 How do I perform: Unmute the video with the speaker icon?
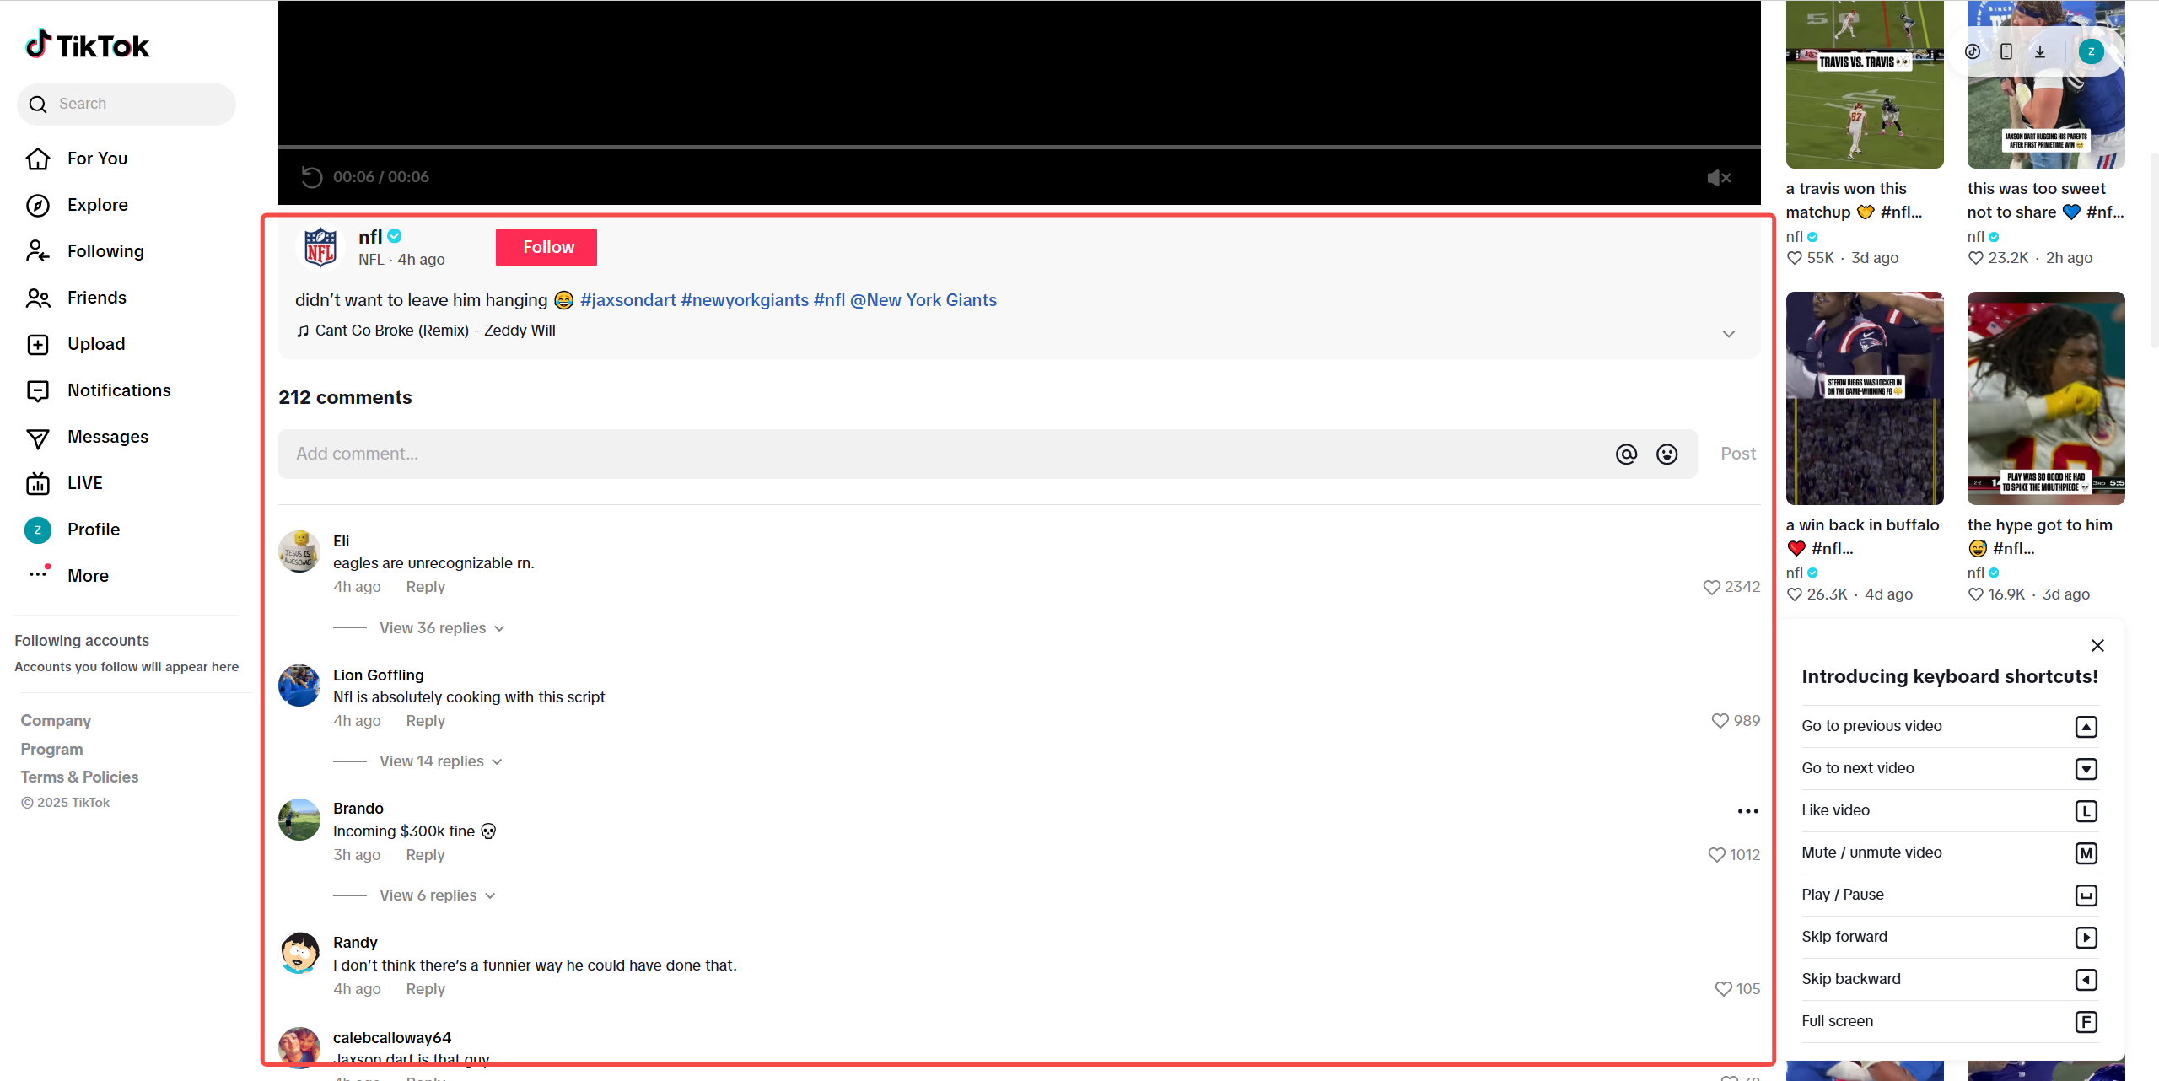[x=1718, y=177]
